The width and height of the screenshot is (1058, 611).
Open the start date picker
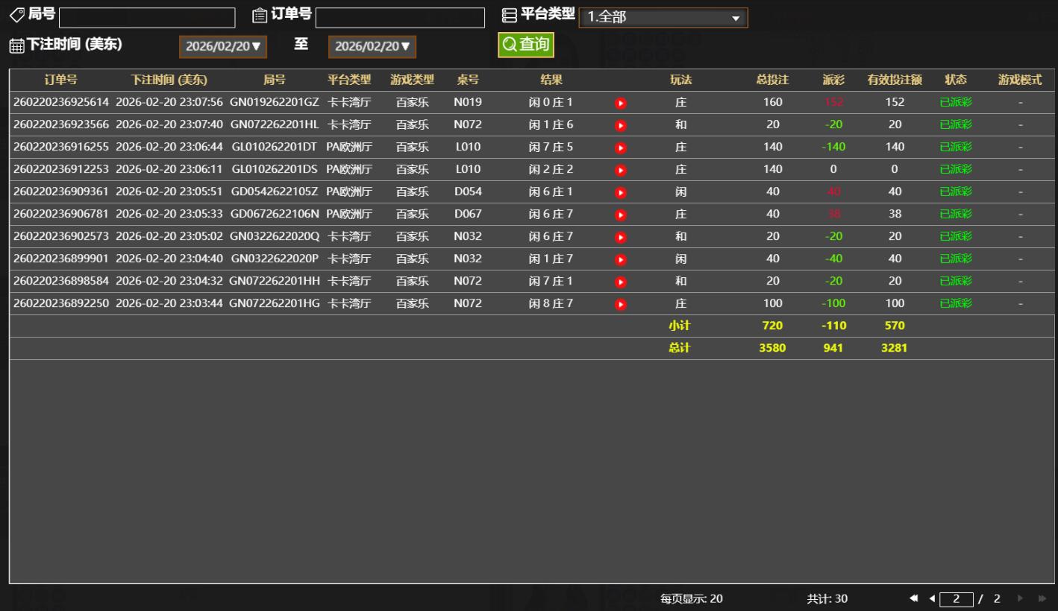click(223, 46)
